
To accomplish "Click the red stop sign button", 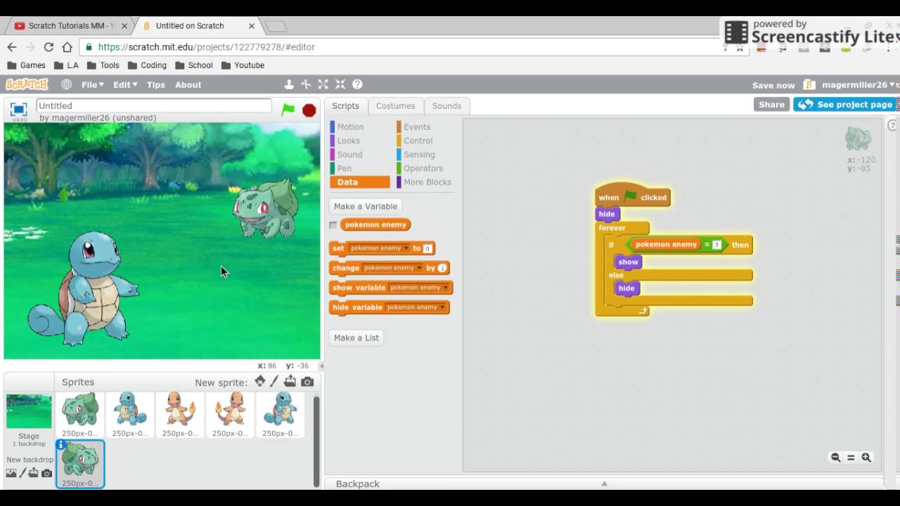I will point(309,110).
